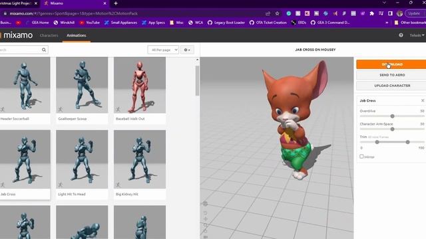Open the browser side panel icon
426x239 pixels.
390,13
